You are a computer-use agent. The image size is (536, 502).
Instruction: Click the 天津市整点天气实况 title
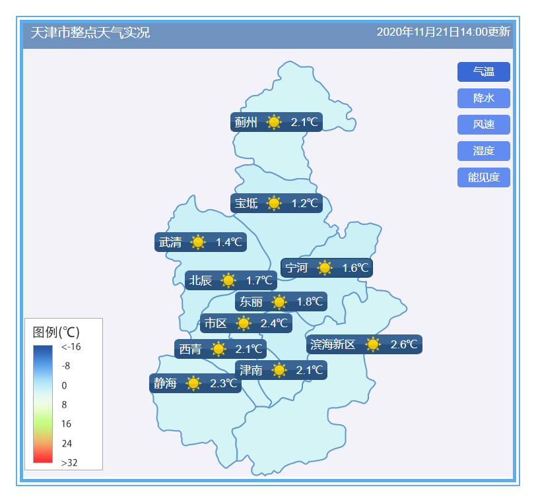(x=90, y=32)
